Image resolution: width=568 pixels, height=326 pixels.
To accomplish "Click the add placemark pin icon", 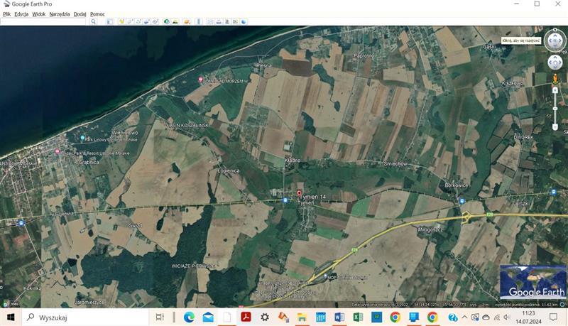I will (122, 22).
